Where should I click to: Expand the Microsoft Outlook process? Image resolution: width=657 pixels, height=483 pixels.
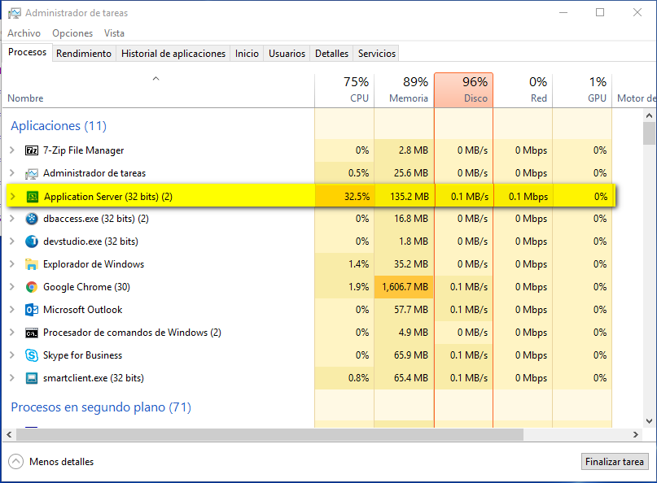coord(12,309)
